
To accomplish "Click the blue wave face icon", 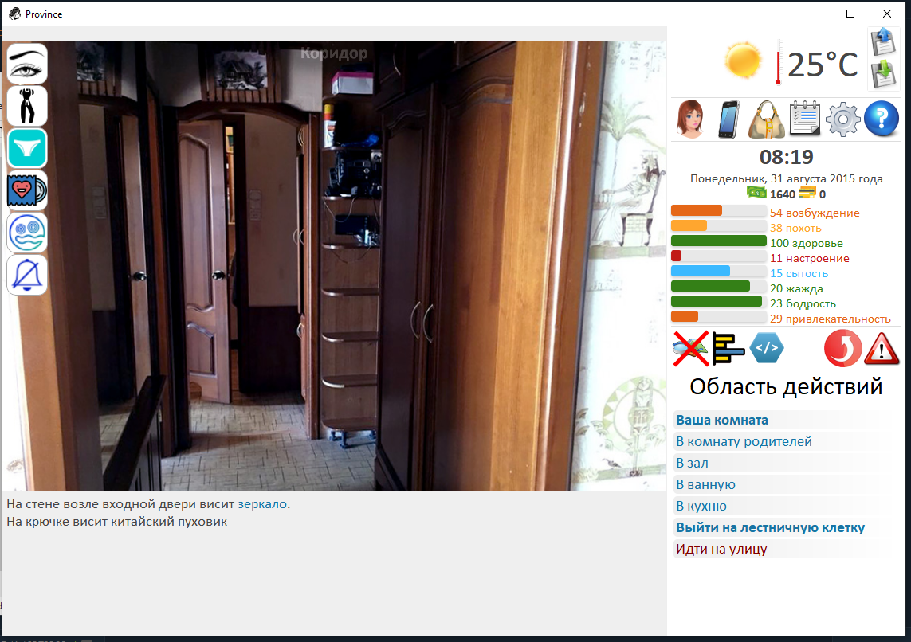I will pos(27,233).
